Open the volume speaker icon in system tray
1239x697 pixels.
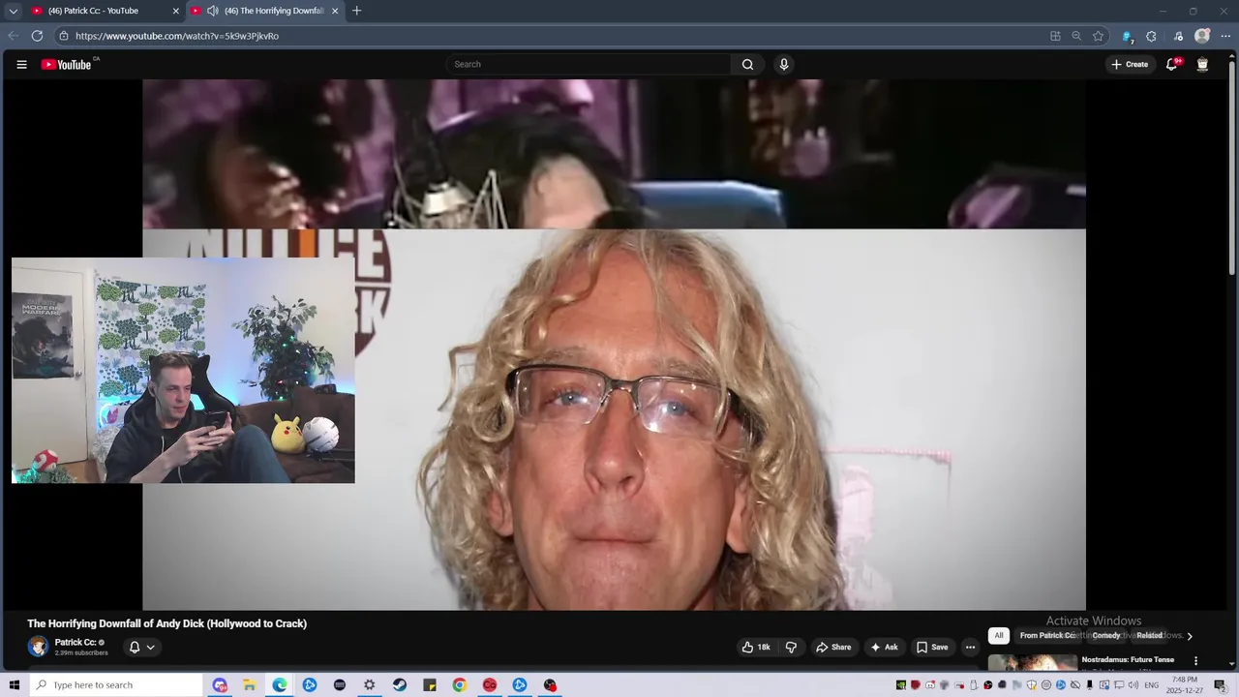(x=1133, y=685)
